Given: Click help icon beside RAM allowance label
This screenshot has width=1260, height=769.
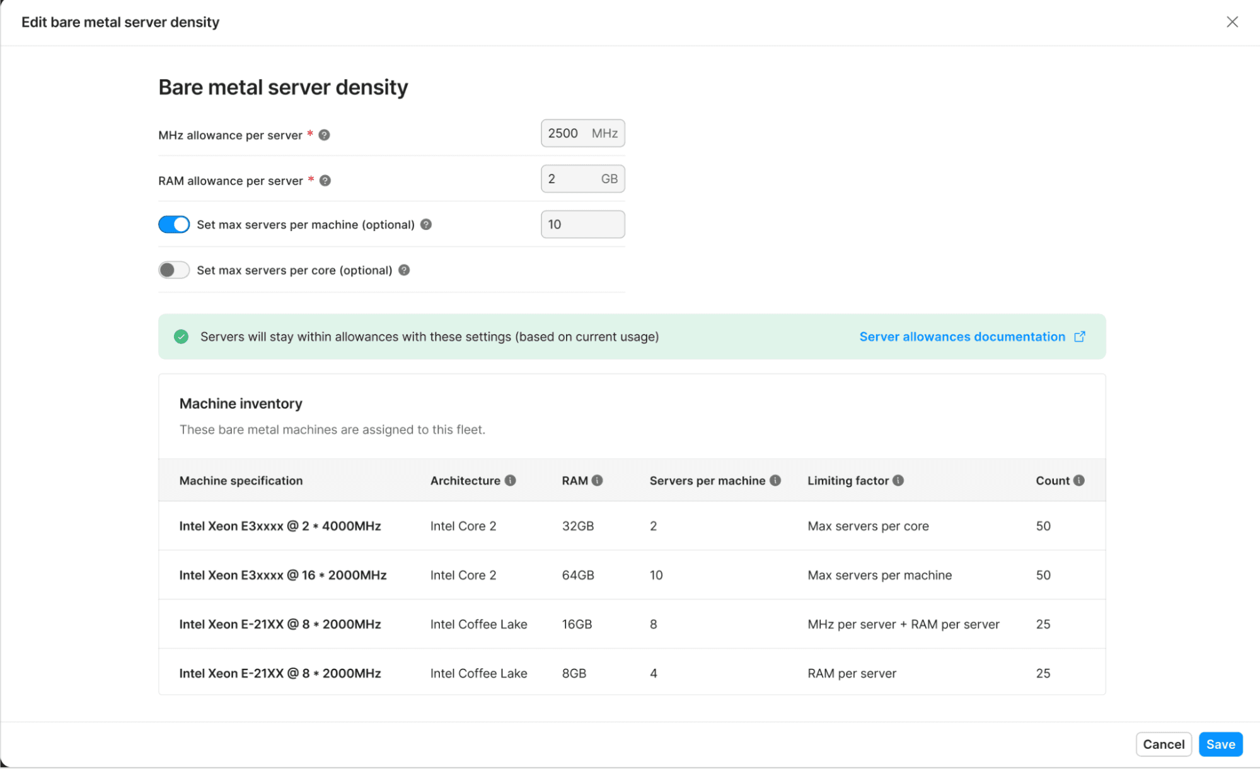Looking at the screenshot, I should (325, 181).
